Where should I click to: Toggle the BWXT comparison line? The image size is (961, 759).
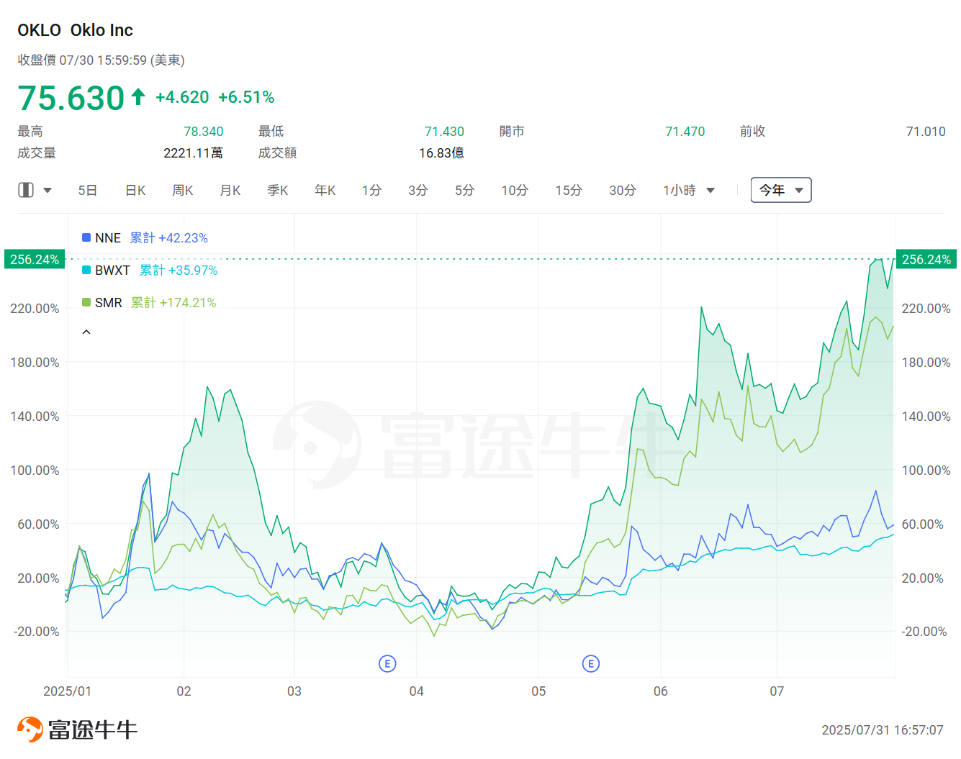coord(113,271)
